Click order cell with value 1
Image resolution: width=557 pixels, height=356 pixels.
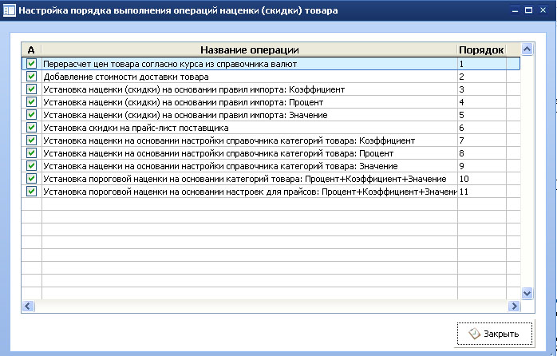pyautogui.click(x=482, y=64)
